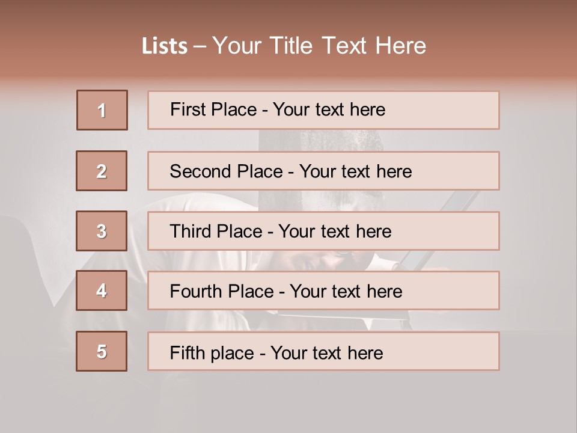577x433 pixels.
Task: Select the number 4 box
Action: [x=102, y=290]
